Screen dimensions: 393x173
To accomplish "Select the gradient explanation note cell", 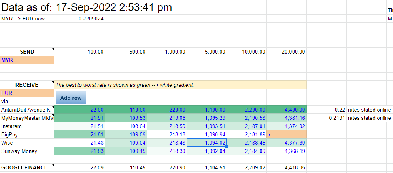I will click(180, 85).
